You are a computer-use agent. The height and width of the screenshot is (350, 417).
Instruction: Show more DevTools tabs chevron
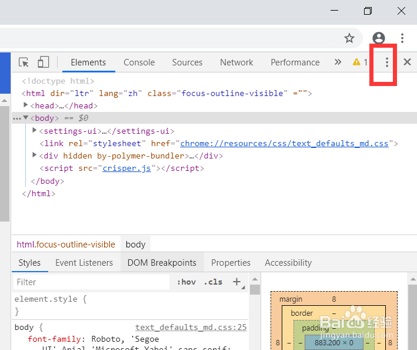(x=338, y=62)
